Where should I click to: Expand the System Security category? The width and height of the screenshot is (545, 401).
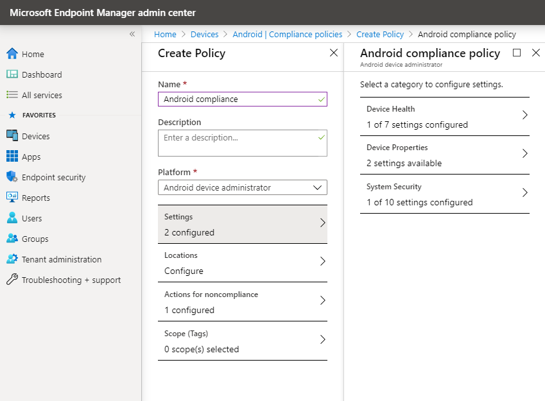click(445, 194)
